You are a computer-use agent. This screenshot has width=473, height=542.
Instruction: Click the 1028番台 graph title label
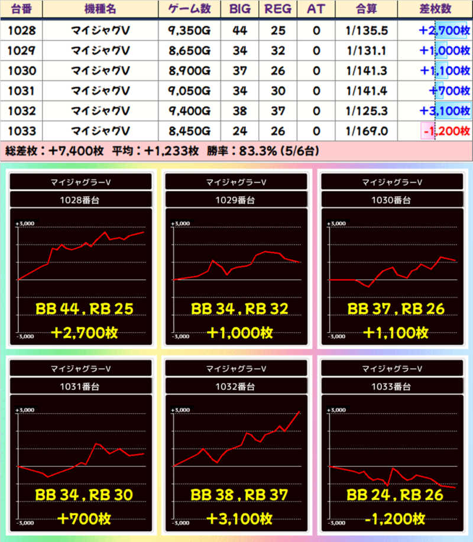tap(80, 200)
